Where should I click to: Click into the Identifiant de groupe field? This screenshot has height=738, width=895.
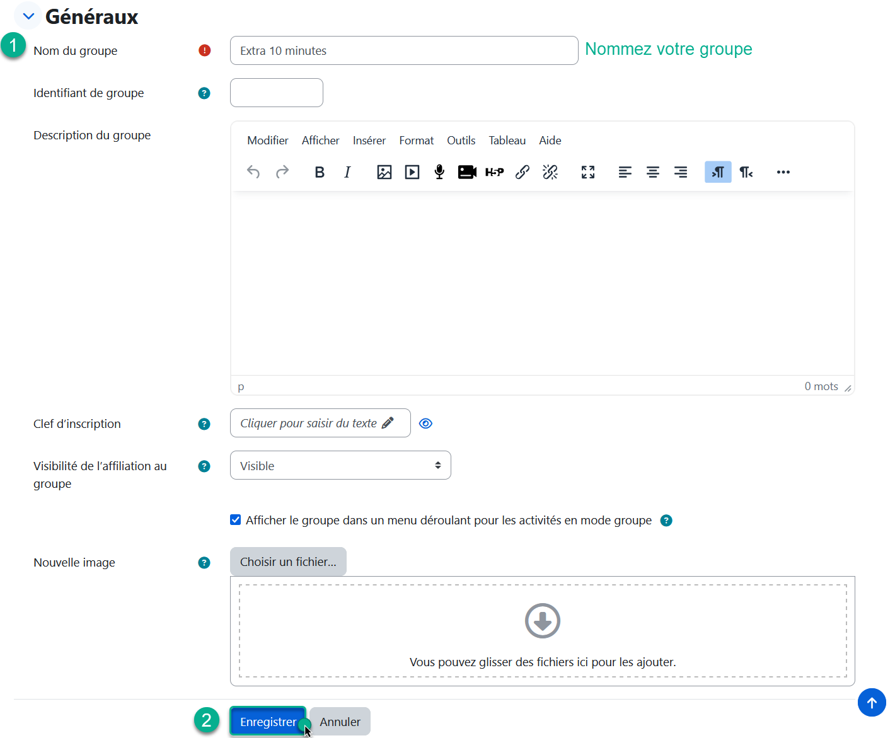[x=277, y=93]
